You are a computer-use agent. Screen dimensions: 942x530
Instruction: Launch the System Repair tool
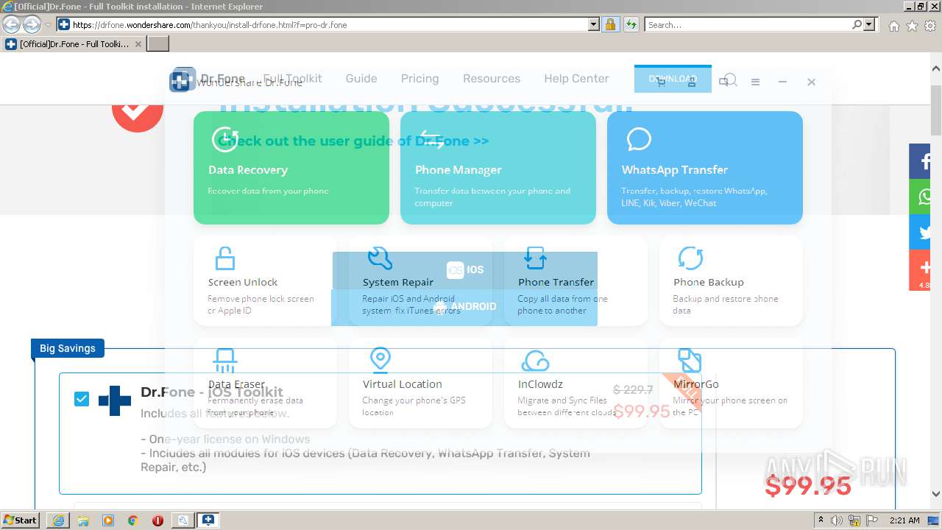420,281
